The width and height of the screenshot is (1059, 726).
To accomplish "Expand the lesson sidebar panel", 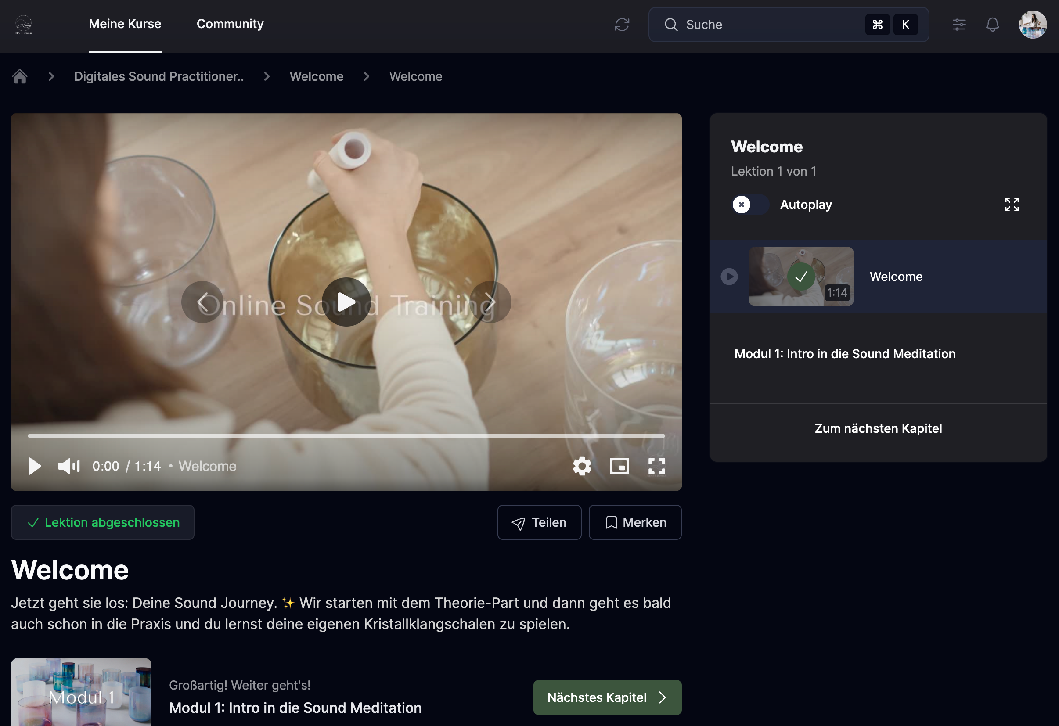I will pos(1012,205).
